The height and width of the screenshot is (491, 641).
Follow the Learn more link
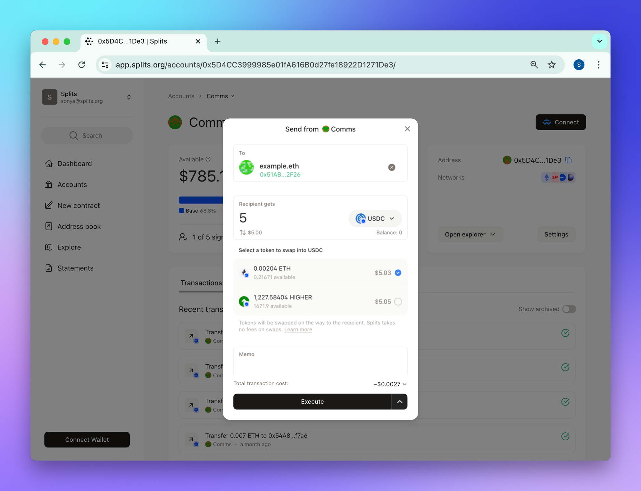(x=298, y=330)
